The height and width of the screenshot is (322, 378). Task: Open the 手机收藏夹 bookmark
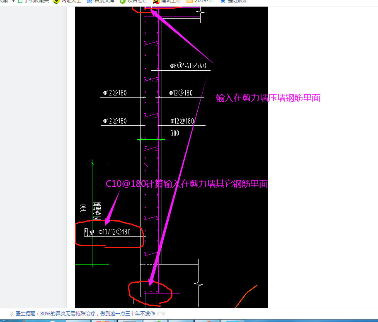click(x=34, y=1)
